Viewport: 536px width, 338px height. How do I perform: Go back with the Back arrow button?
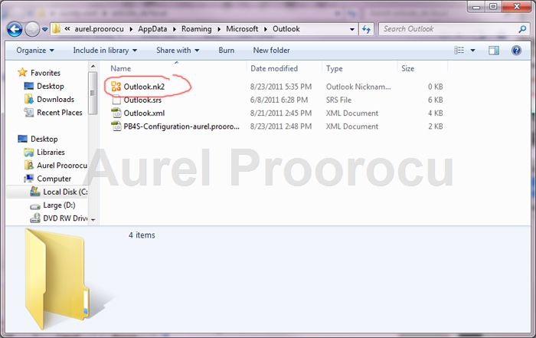(15, 29)
